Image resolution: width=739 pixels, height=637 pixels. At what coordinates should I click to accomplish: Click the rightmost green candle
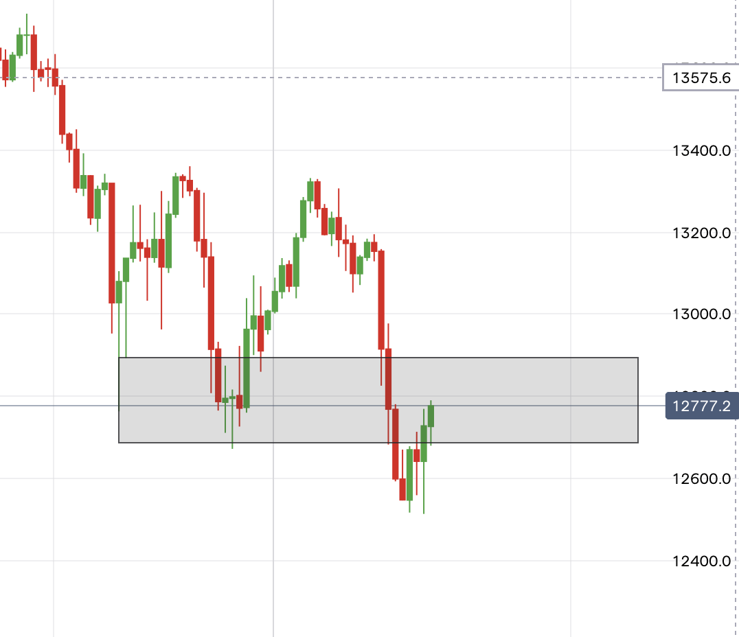431,416
